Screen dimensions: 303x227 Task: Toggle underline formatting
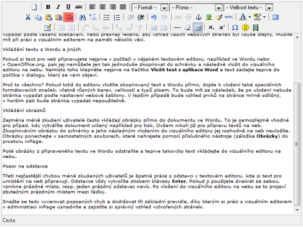click(x=68, y=7)
